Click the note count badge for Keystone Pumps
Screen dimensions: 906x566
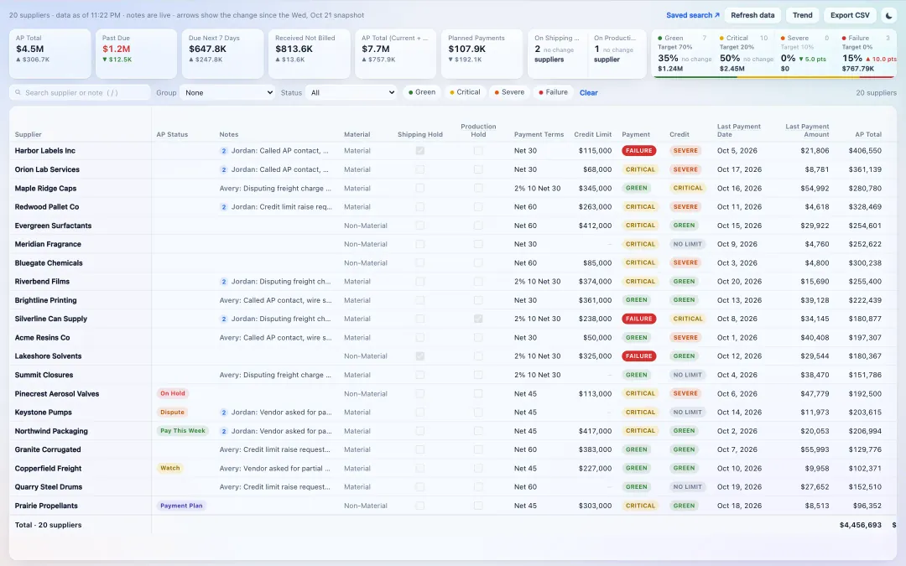224,413
